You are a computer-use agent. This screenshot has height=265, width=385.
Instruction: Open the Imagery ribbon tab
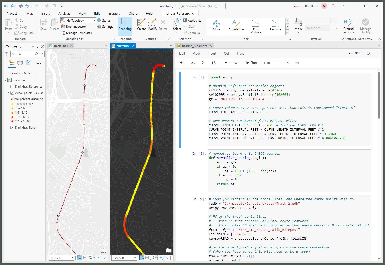pos(114,13)
